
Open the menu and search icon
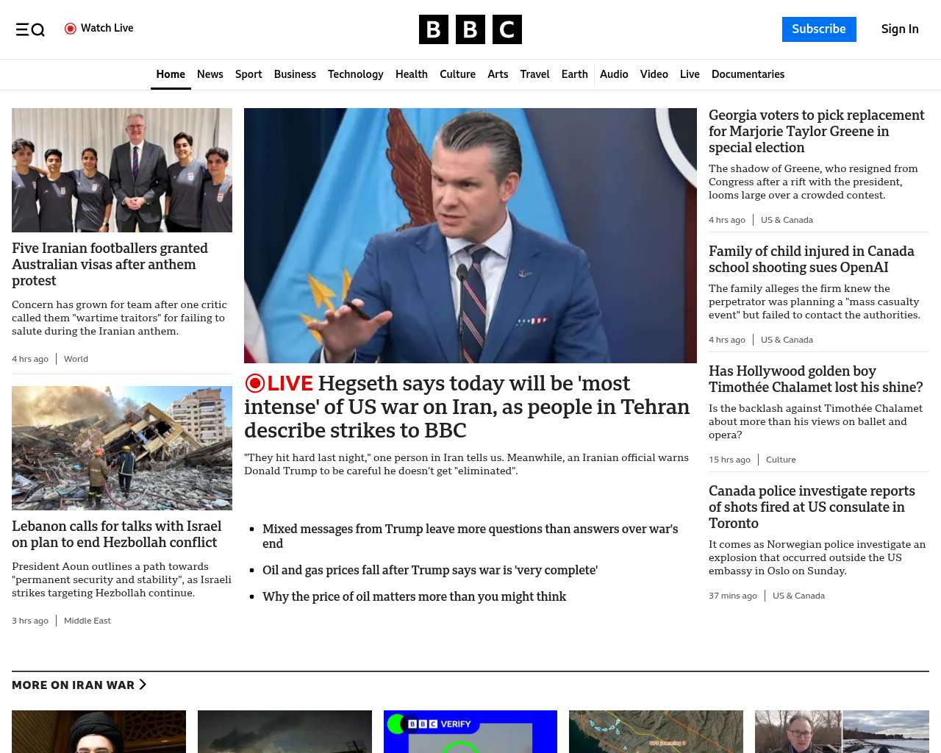(x=30, y=29)
